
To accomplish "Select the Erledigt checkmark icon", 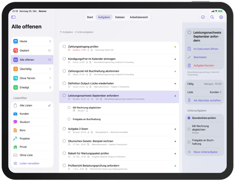I will [16, 87].
